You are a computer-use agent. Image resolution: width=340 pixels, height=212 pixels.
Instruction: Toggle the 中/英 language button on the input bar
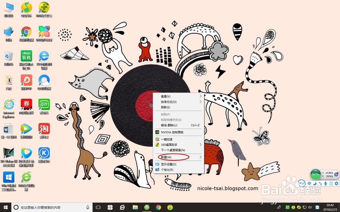point(309,183)
